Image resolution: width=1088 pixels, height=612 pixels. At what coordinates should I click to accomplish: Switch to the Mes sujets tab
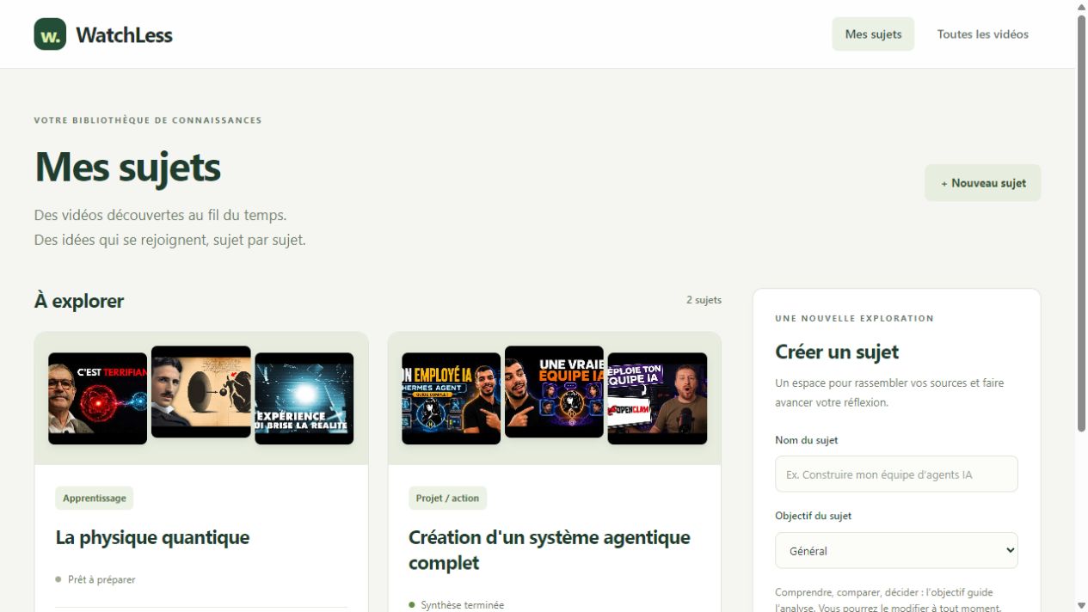tap(873, 34)
